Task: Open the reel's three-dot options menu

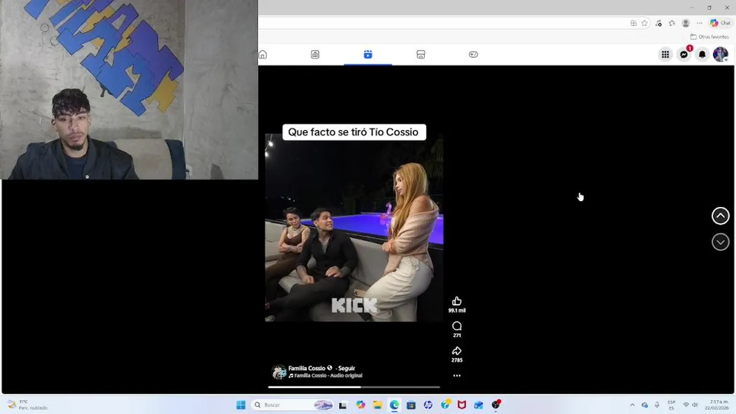Action: pyautogui.click(x=457, y=375)
